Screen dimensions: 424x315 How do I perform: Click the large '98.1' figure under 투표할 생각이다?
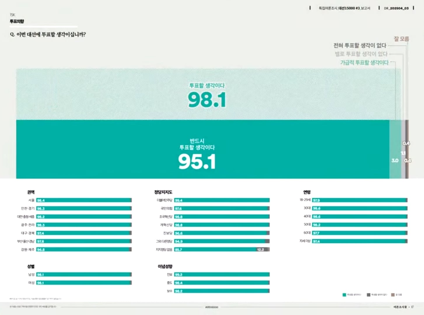tap(207, 100)
